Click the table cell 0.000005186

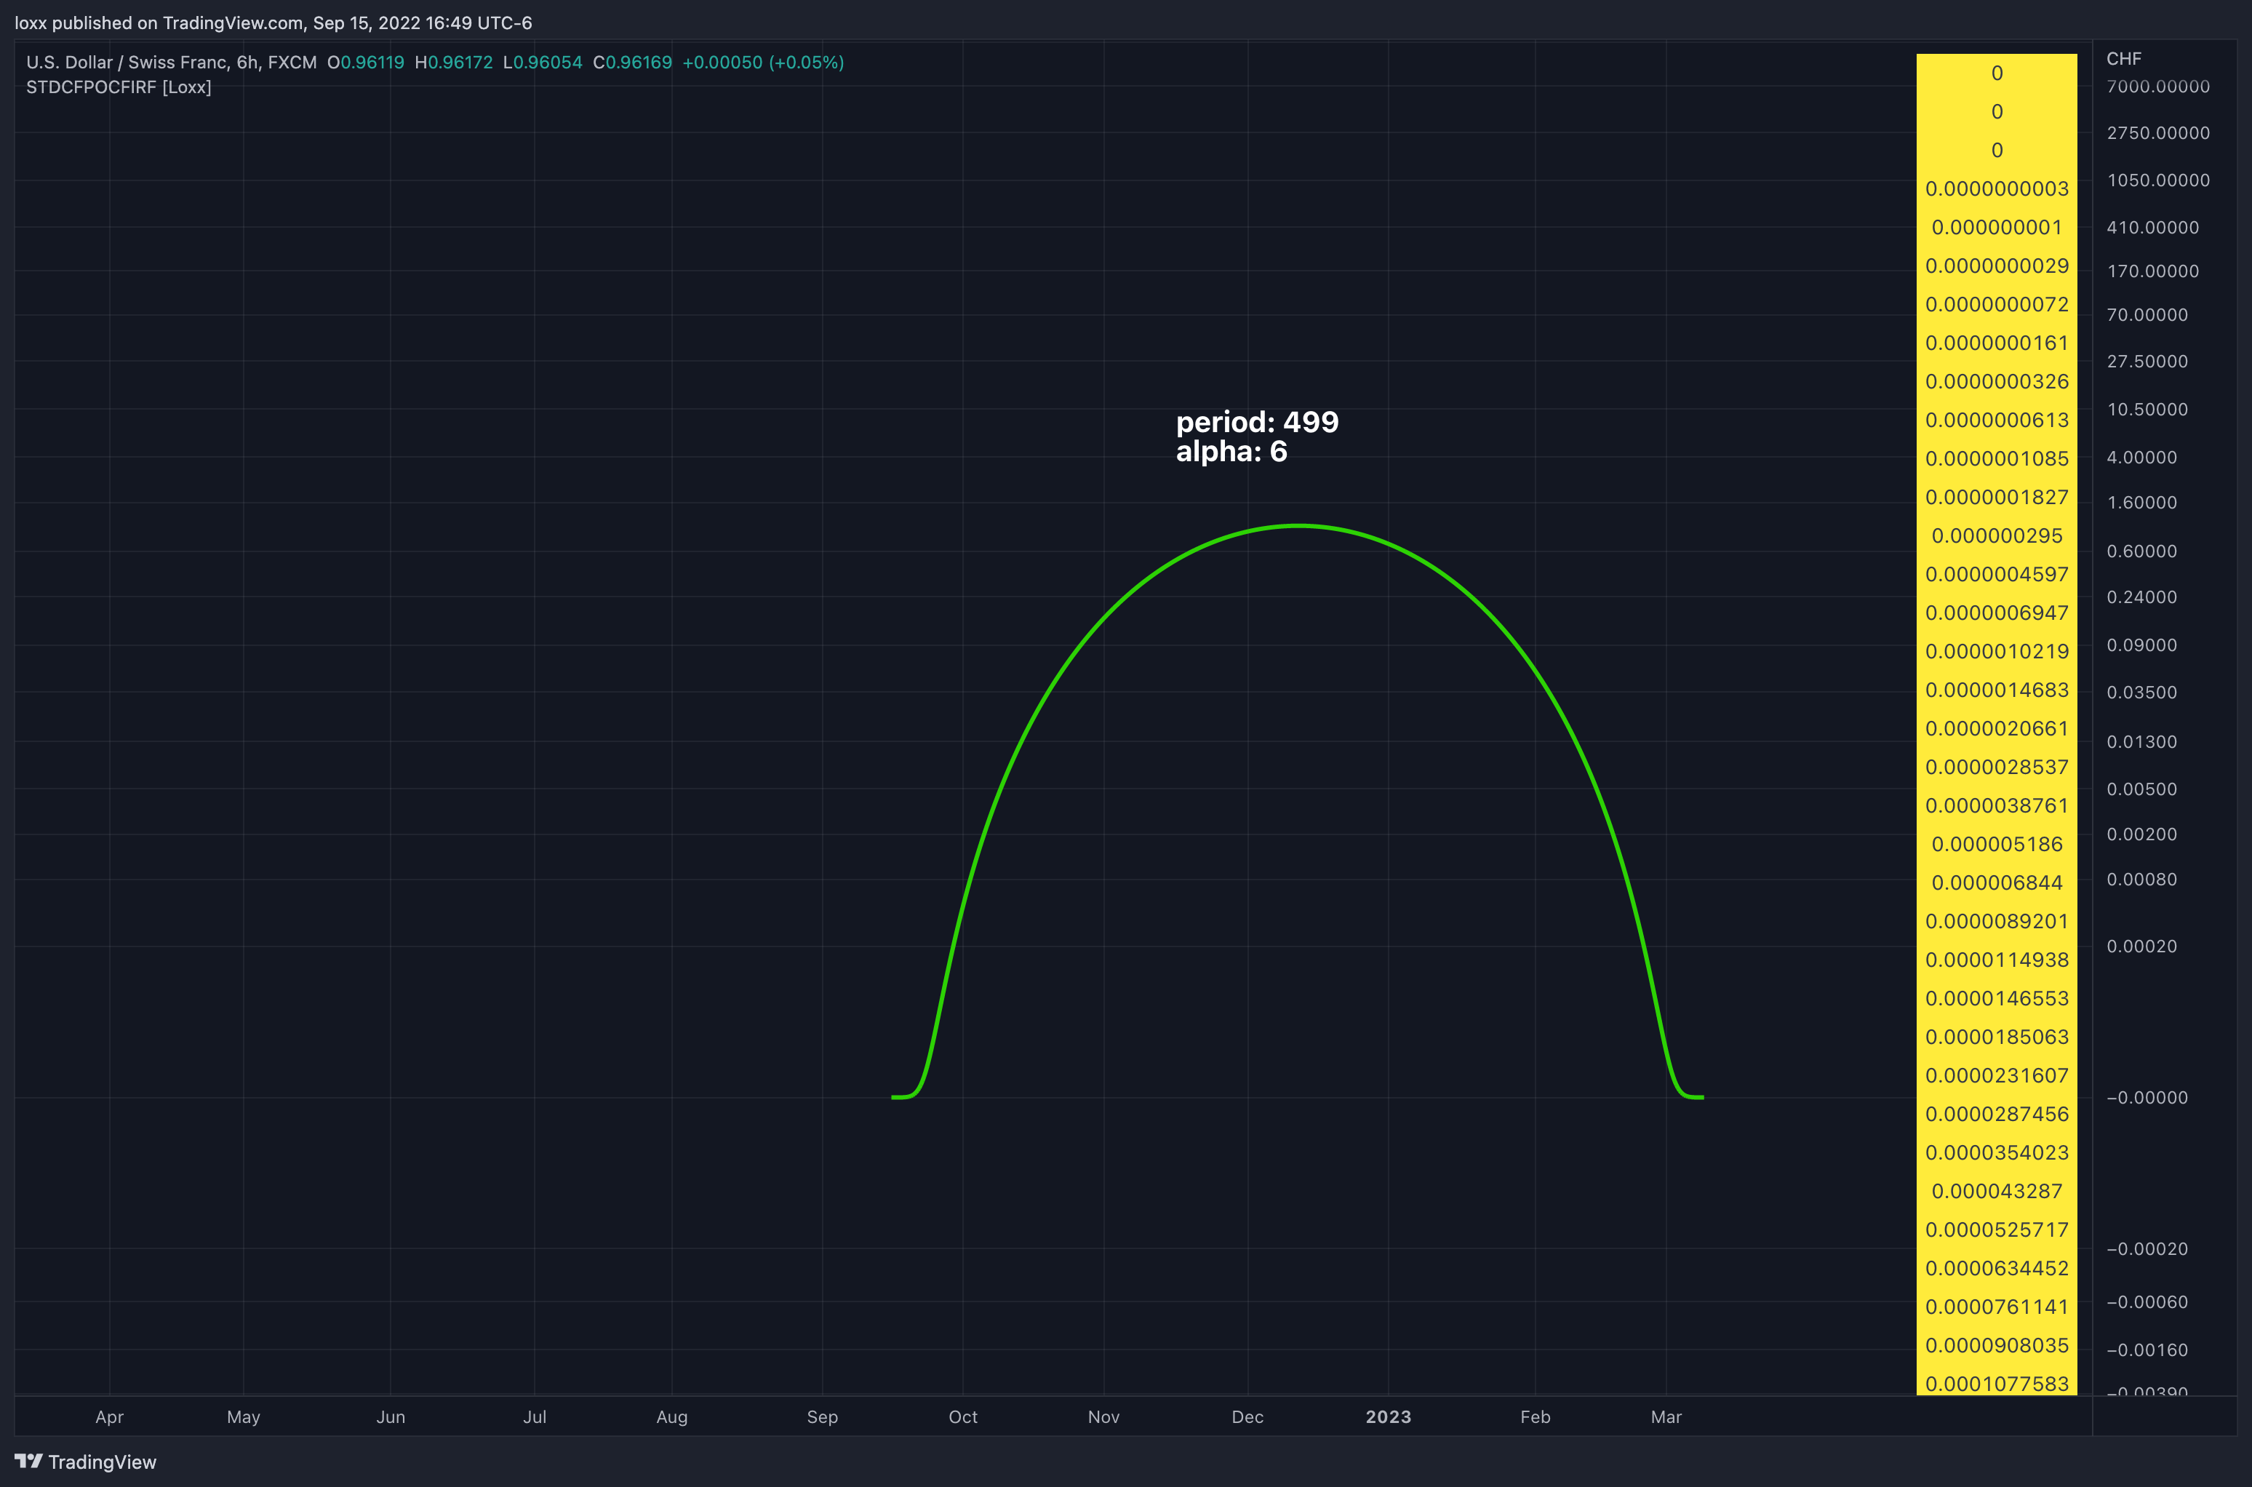coord(1997,844)
